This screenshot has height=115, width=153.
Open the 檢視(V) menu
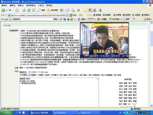(x=21, y=6)
